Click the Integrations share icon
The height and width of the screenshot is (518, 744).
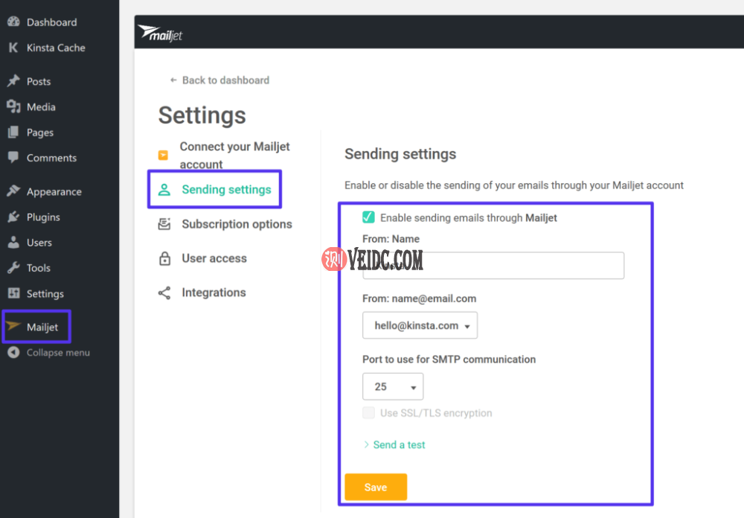(x=164, y=293)
